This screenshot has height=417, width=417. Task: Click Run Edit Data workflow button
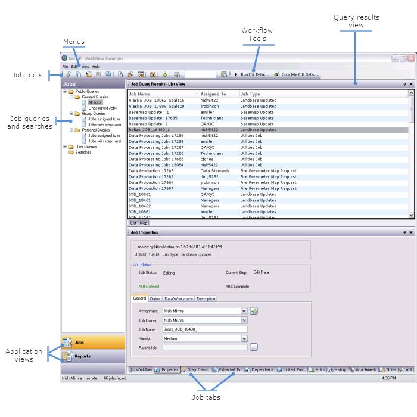tap(251, 74)
